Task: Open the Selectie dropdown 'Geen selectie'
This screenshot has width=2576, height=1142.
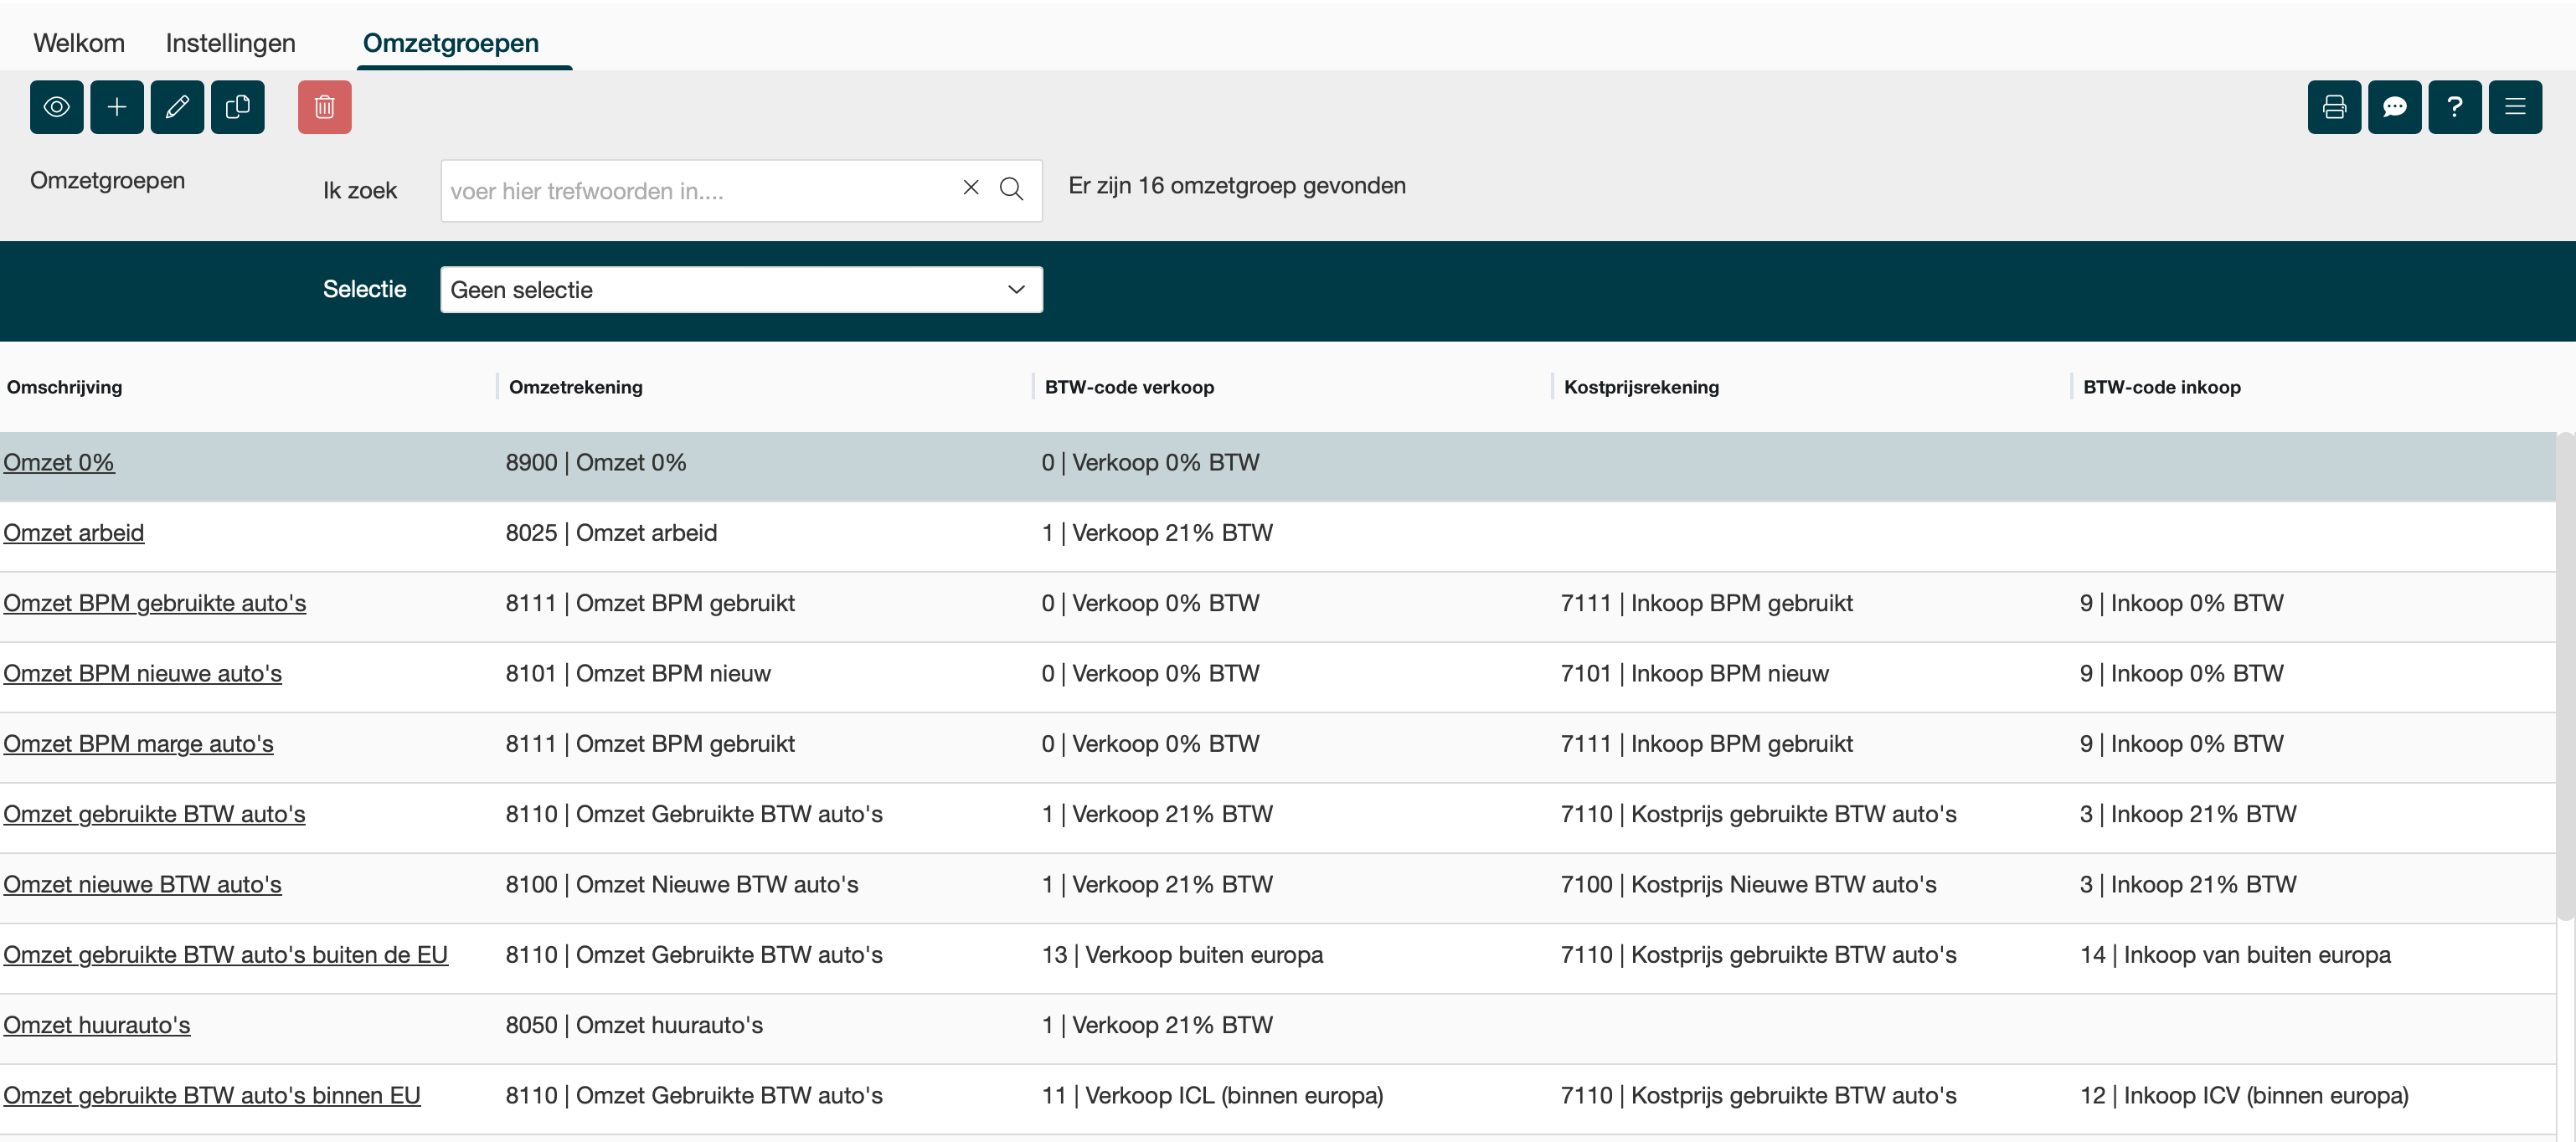Action: click(741, 290)
